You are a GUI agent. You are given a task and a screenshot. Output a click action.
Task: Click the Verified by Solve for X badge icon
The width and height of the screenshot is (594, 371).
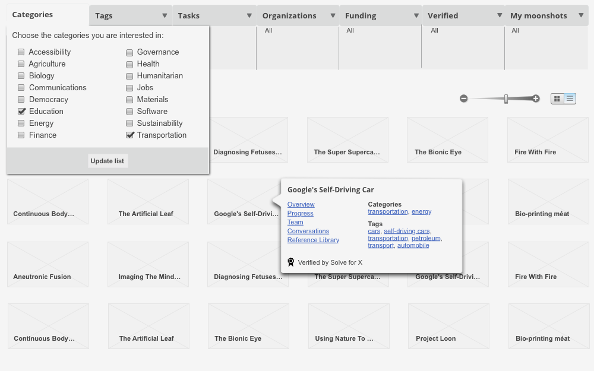(x=290, y=261)
